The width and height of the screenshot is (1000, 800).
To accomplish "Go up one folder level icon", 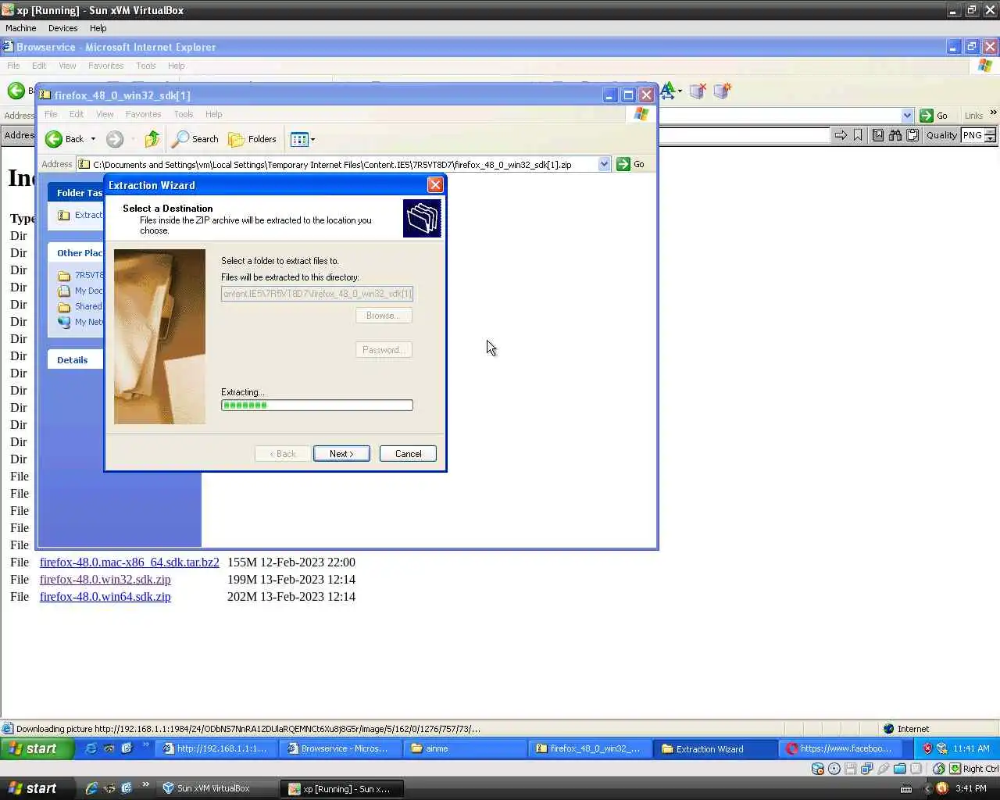I will click(152, 139).
